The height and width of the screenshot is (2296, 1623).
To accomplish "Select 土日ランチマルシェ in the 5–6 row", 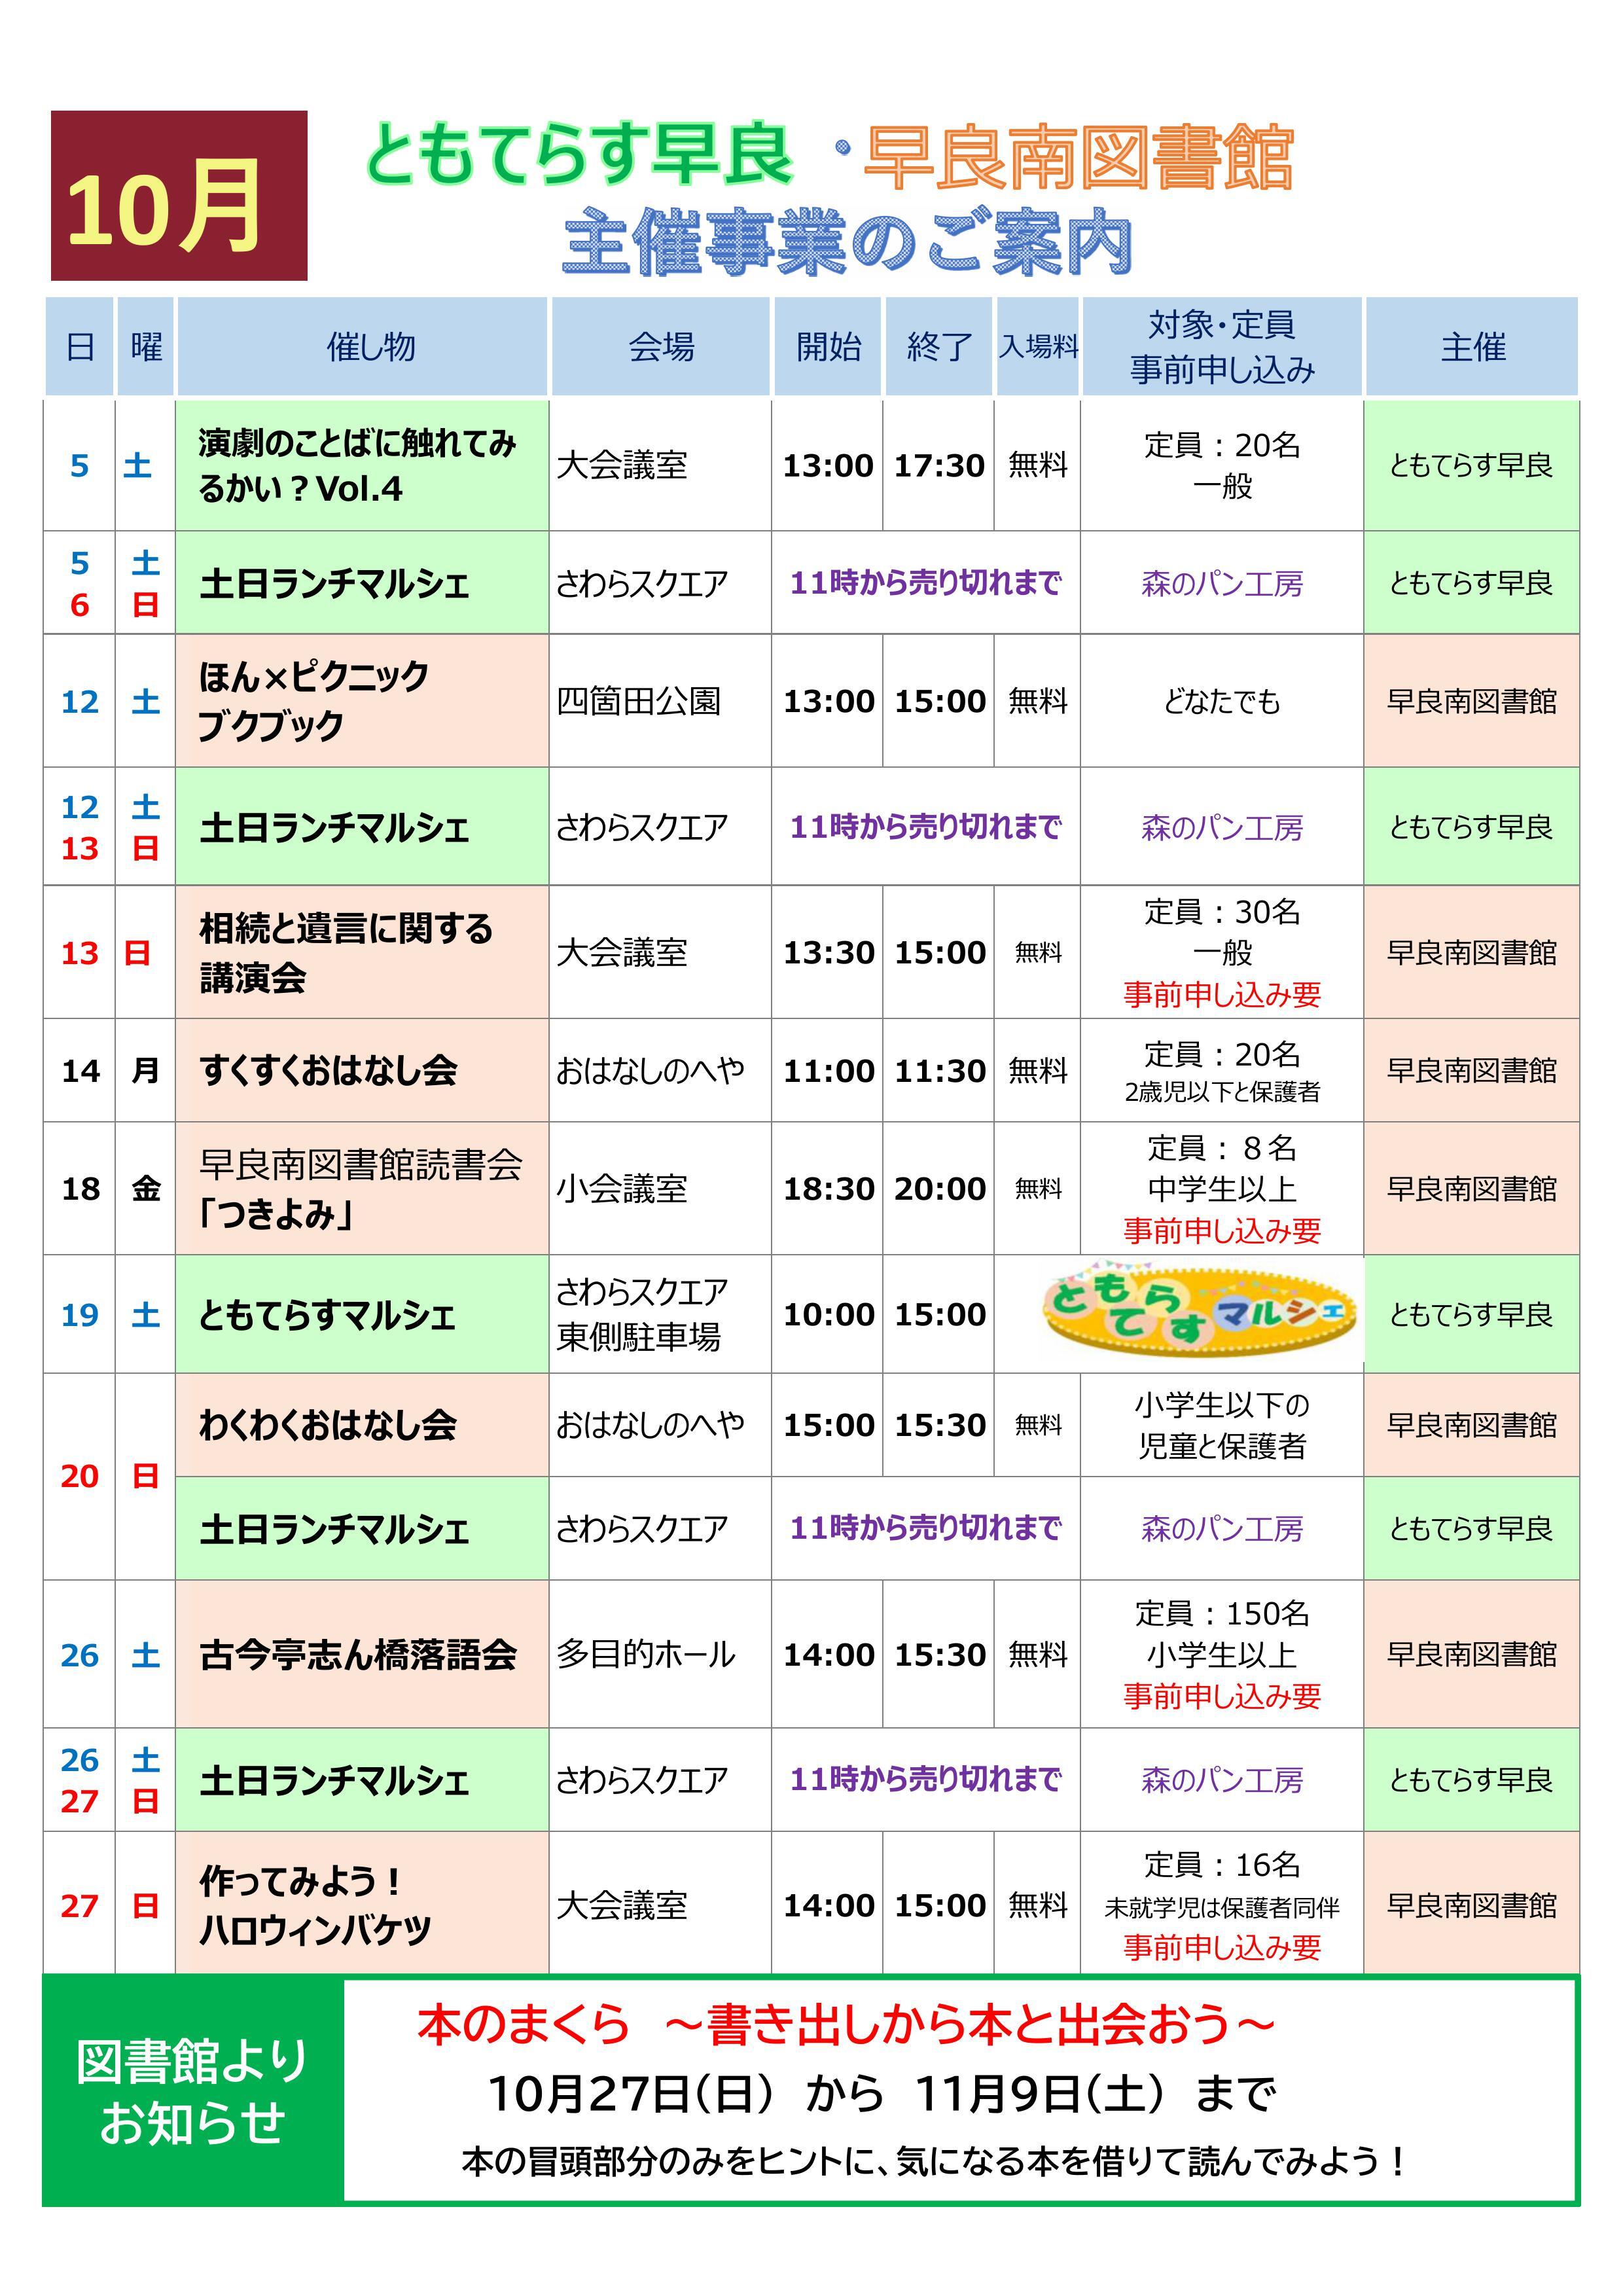I will pyautogui.click(x=335, y=583).
